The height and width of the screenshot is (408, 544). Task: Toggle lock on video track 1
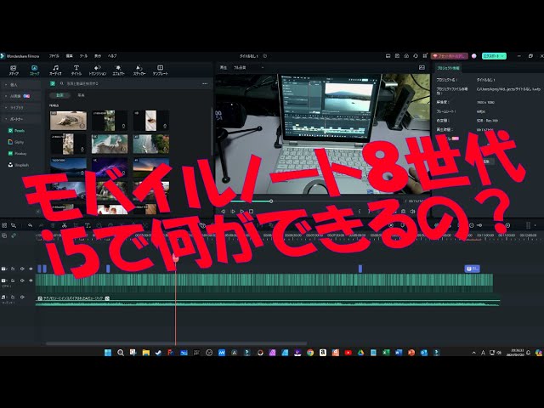pos(13,280)
